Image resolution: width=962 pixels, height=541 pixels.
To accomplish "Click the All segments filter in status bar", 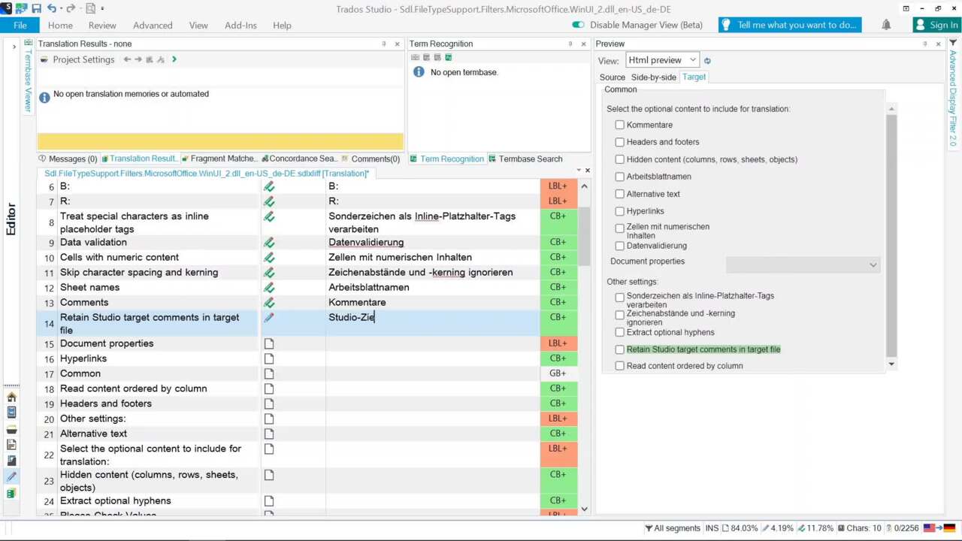I will (673, 528).
